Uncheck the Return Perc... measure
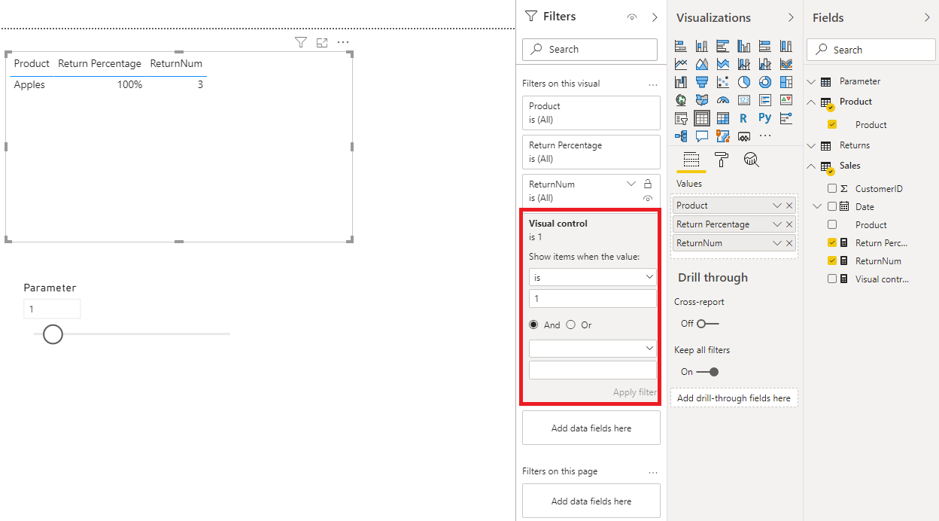 (x=831, y=243)
